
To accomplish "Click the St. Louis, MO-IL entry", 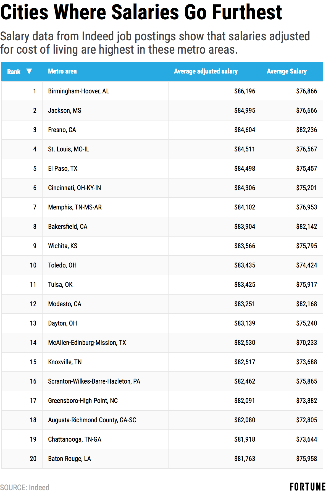I will 69,149.
